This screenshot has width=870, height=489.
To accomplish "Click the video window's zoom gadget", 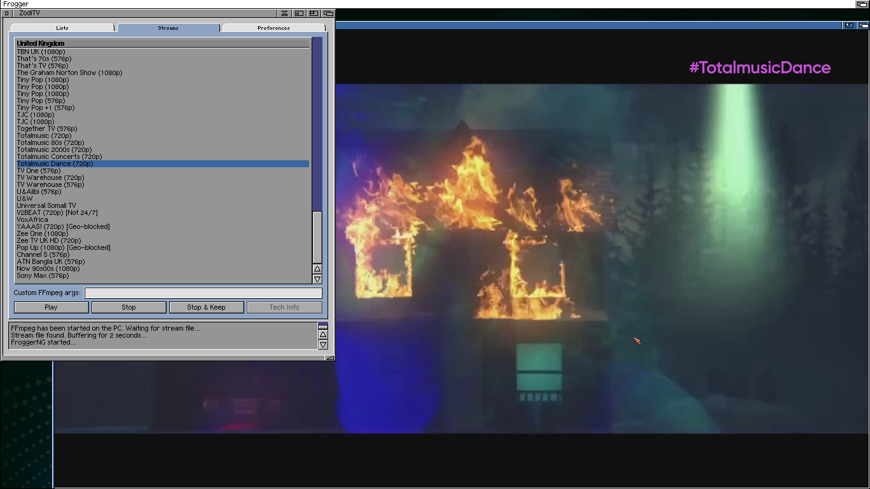I will pos(849,25).
